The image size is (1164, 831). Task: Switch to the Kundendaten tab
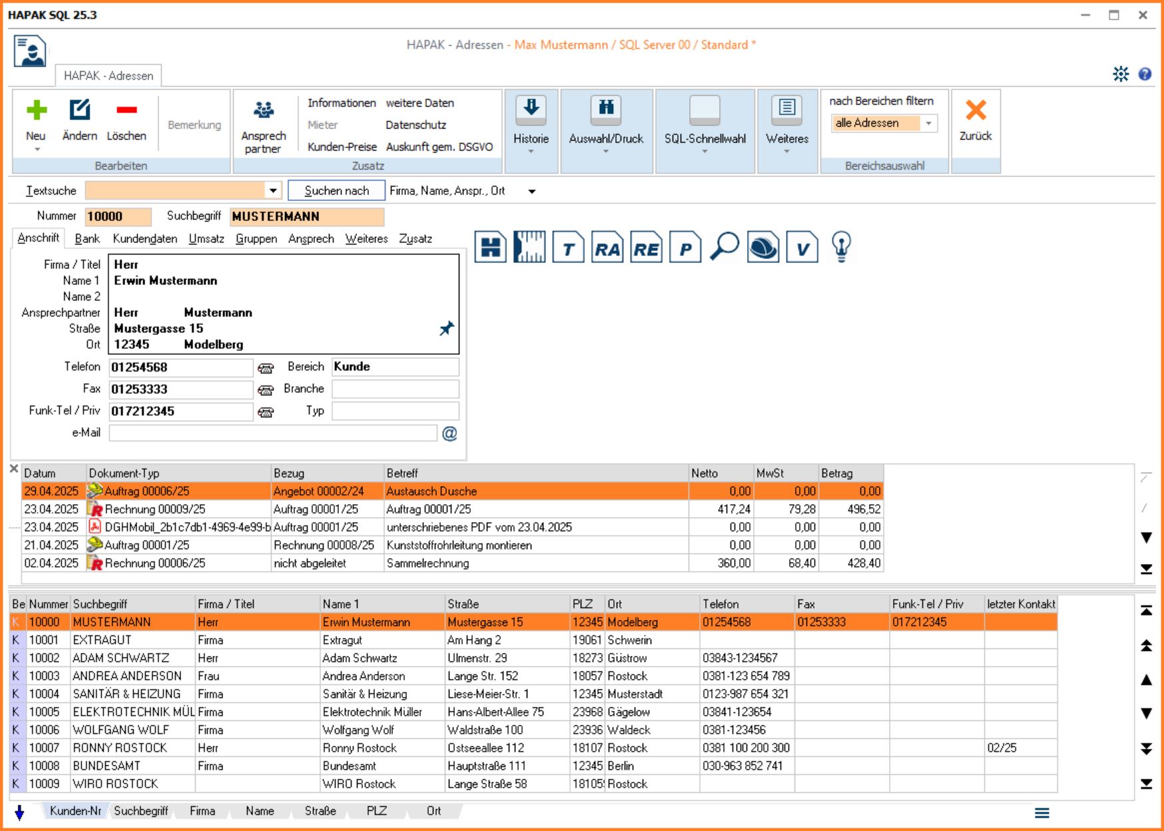(145, 239)
